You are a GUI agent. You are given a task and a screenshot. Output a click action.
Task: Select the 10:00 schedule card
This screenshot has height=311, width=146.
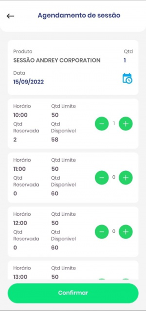tap(73, 123)
